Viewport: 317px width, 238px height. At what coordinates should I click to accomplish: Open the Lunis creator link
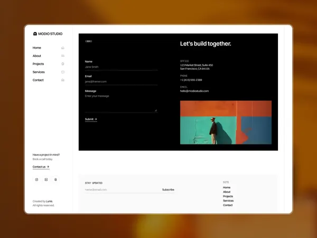[x=49, y=201]
